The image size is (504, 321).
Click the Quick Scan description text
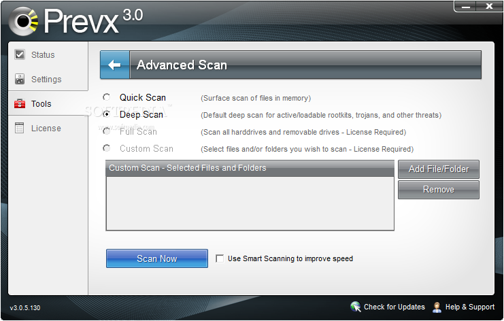pyautogui.click(x=256, y=98)
